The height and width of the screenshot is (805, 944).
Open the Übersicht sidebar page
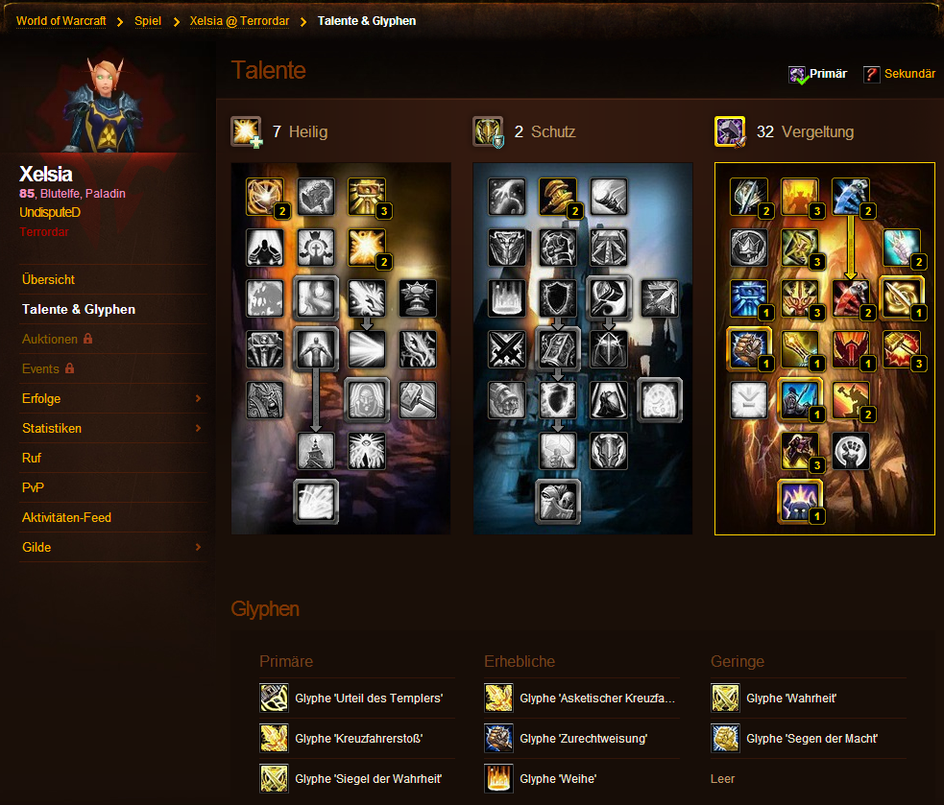48,279
